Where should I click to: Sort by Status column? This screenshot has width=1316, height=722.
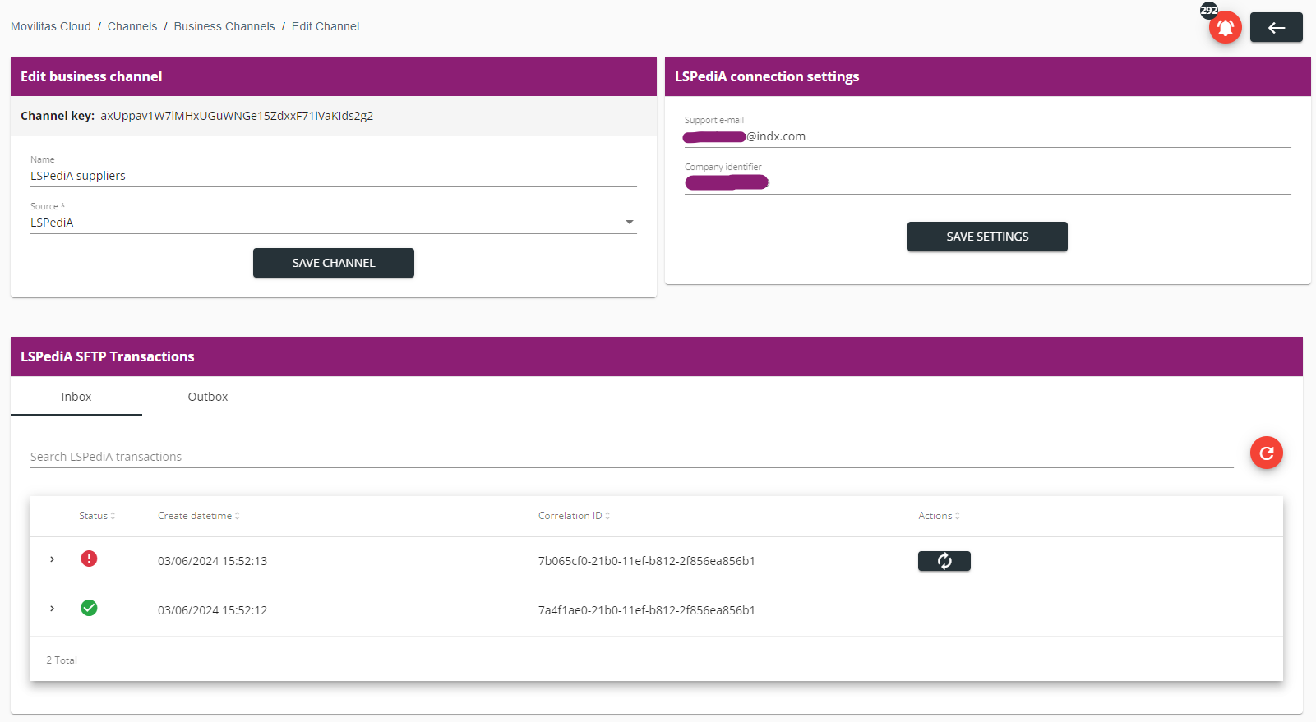97,516
